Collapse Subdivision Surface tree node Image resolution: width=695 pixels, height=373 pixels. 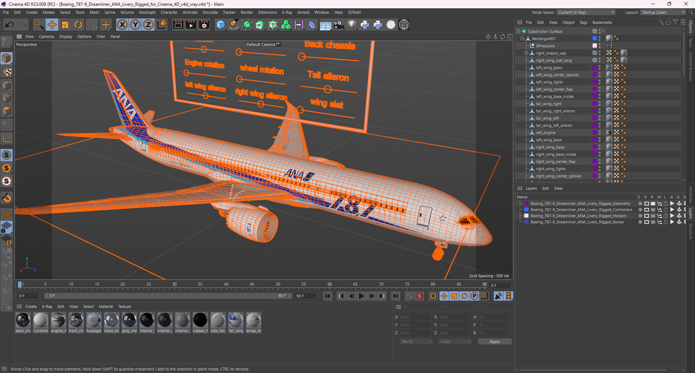[x=518, y=31]
